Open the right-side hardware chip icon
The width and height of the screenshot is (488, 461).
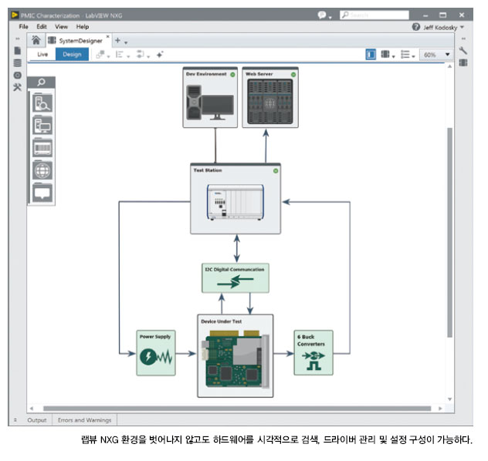click(x=463, y=62)
